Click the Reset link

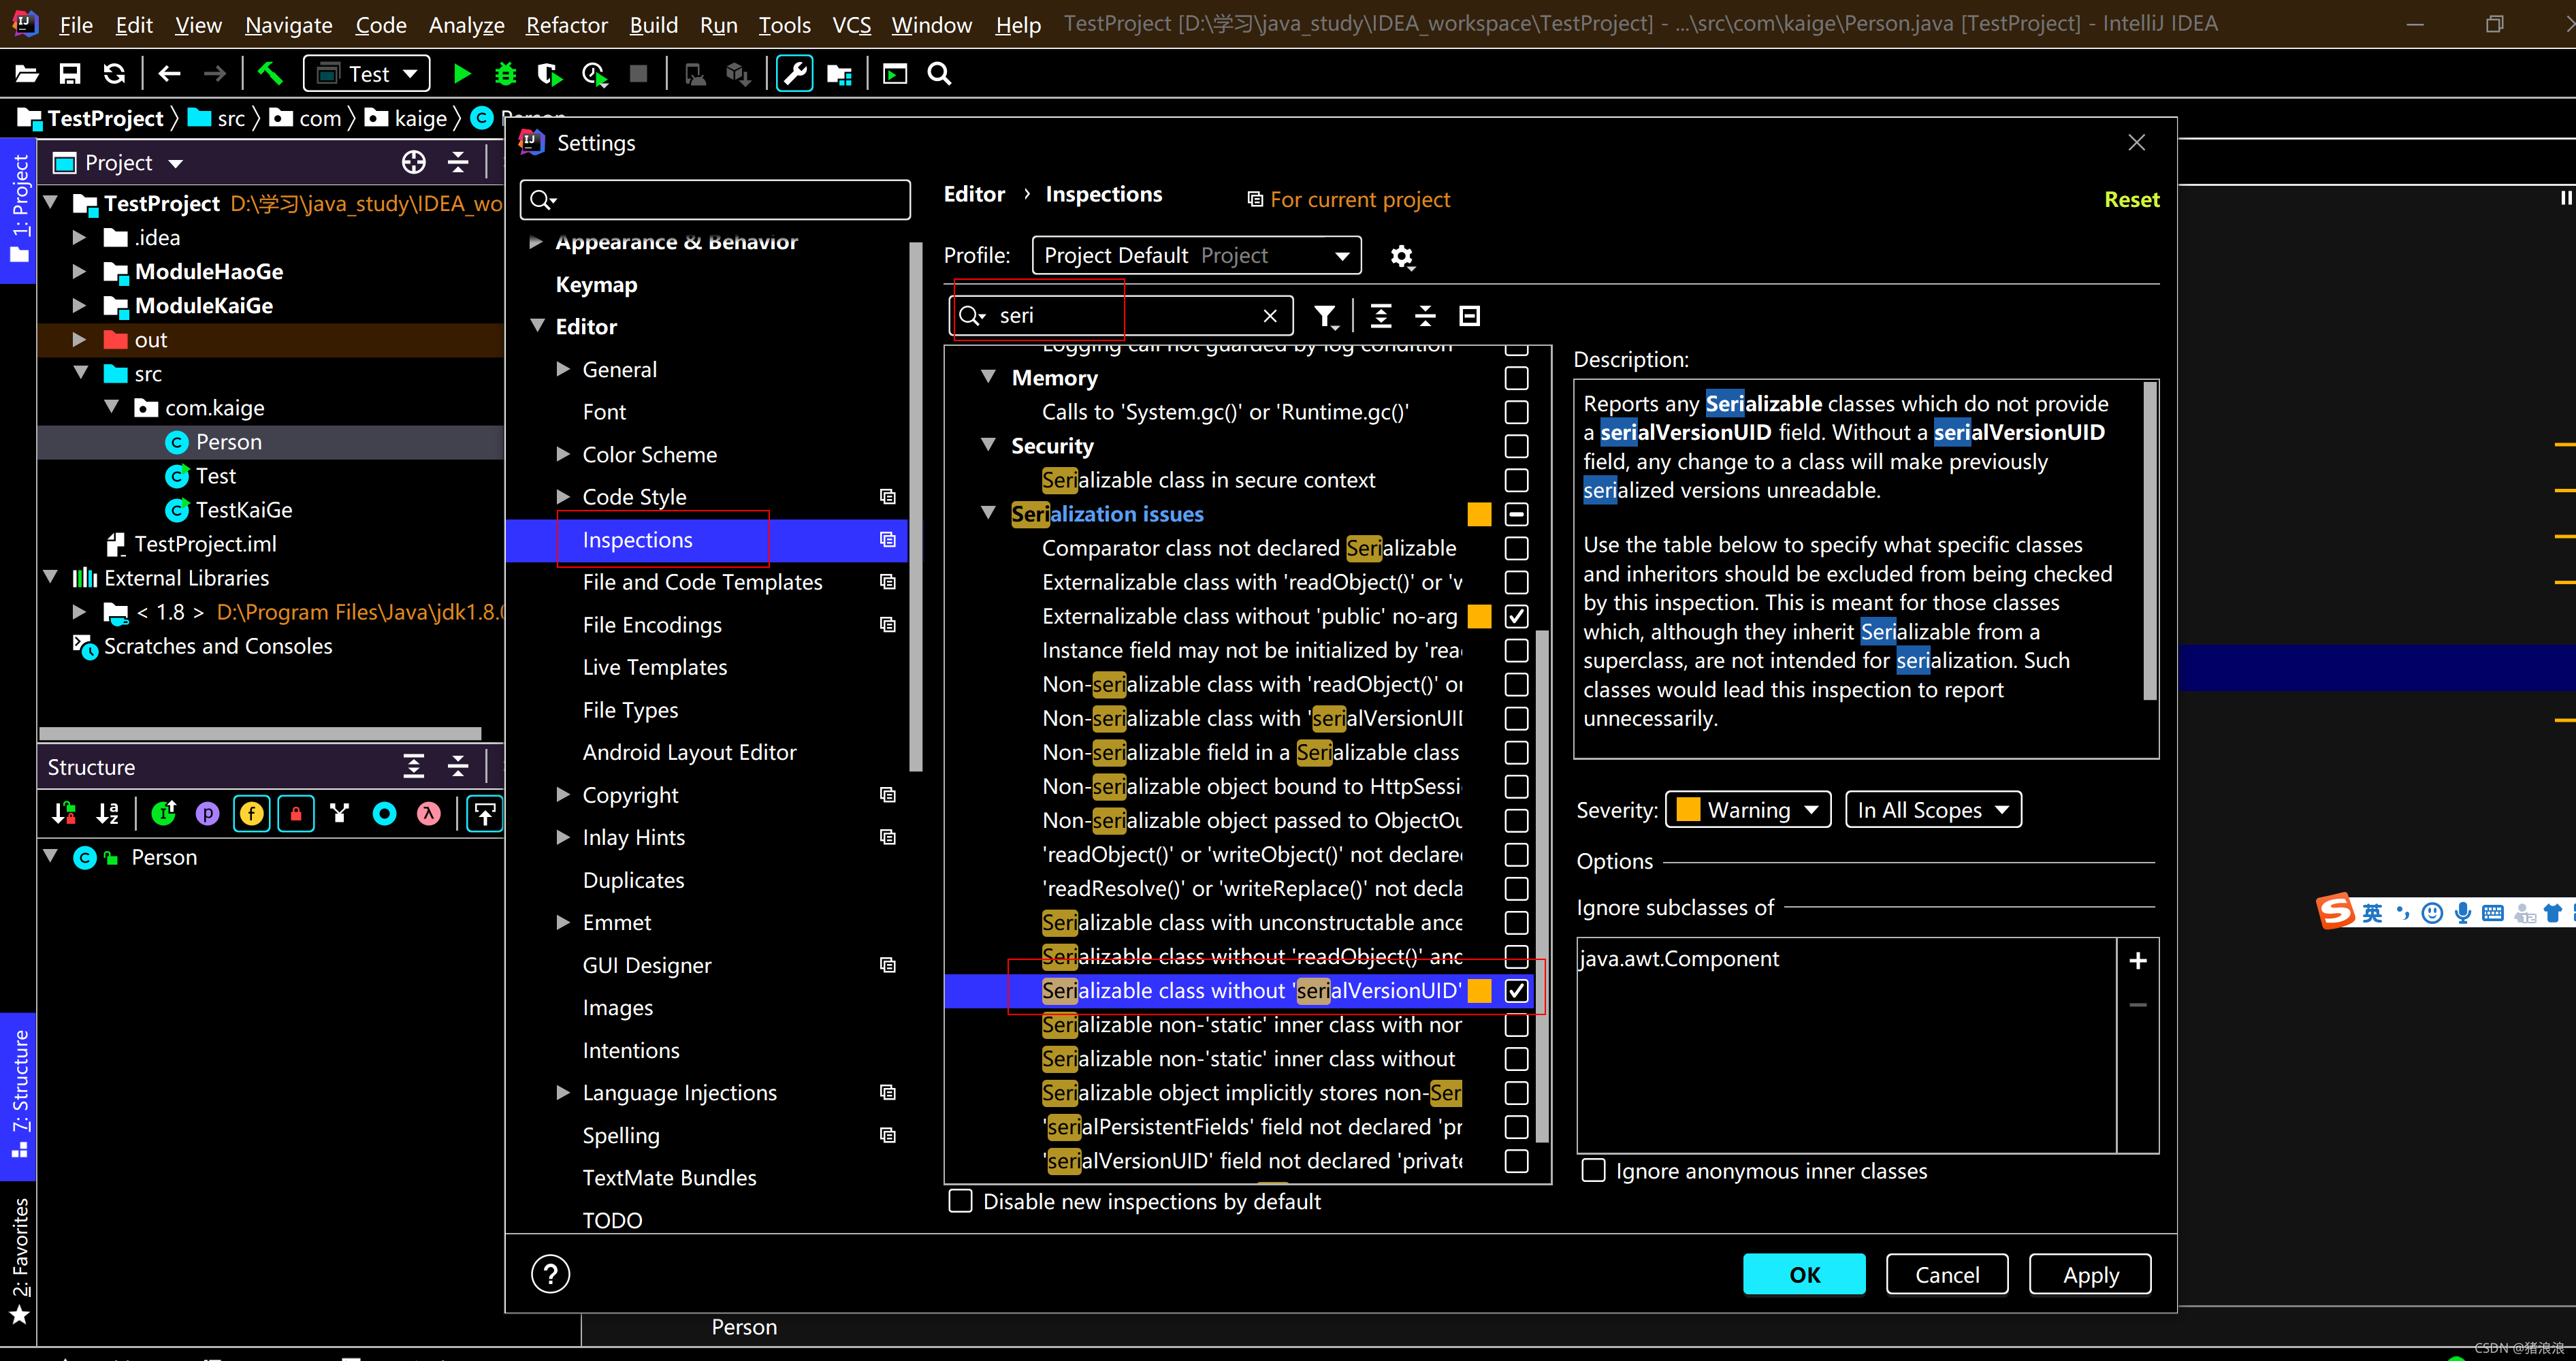2131,200
